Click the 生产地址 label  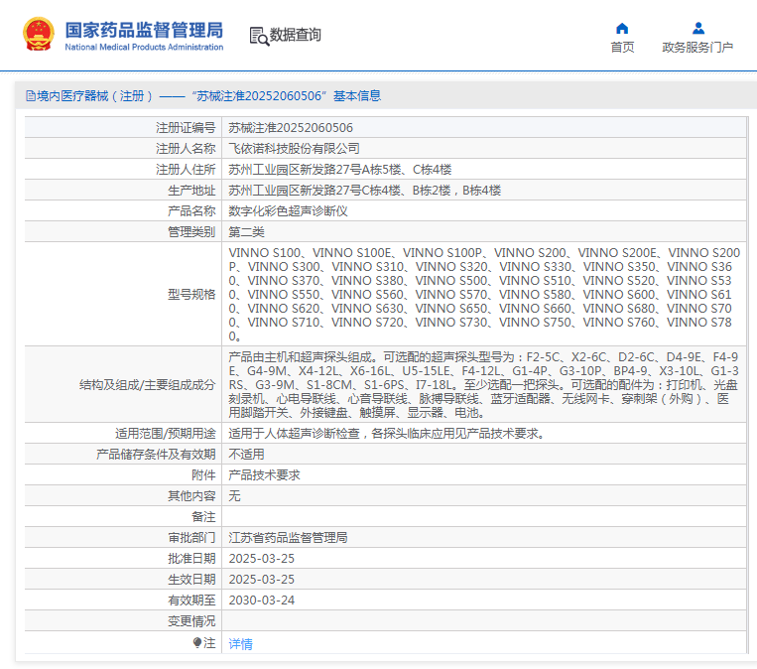coord(191,191)
